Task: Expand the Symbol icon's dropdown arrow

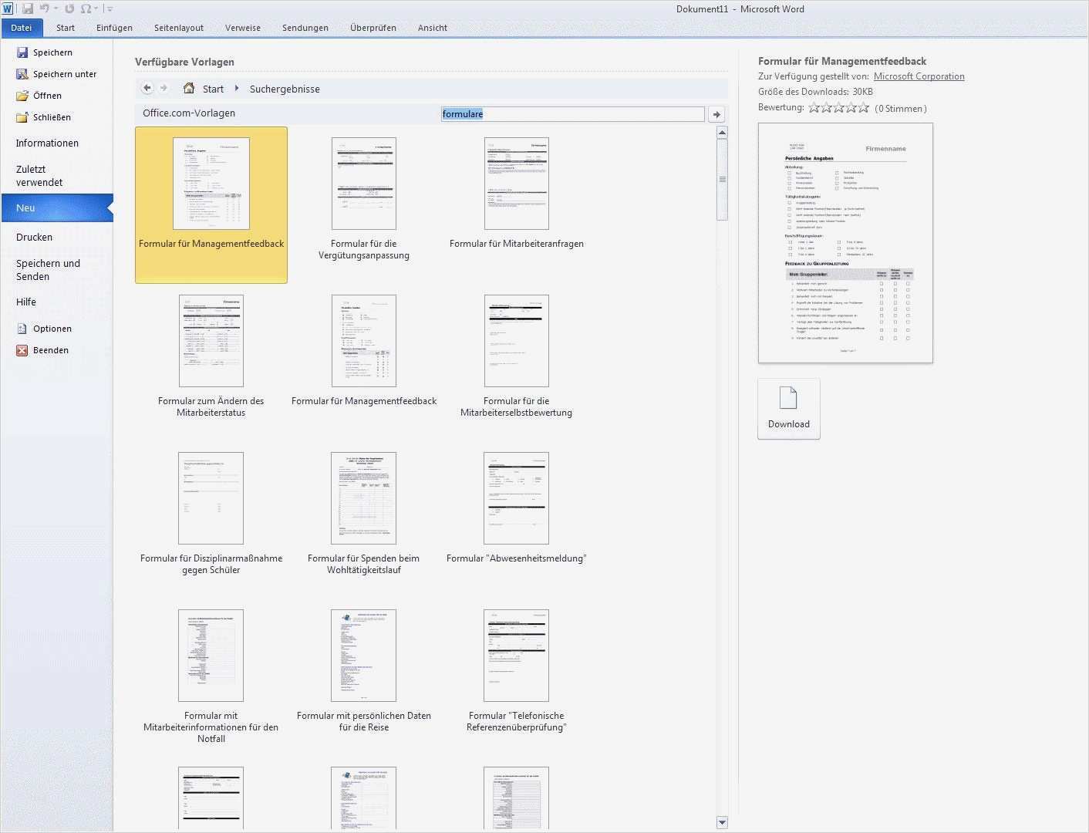Action: point(95,8)
